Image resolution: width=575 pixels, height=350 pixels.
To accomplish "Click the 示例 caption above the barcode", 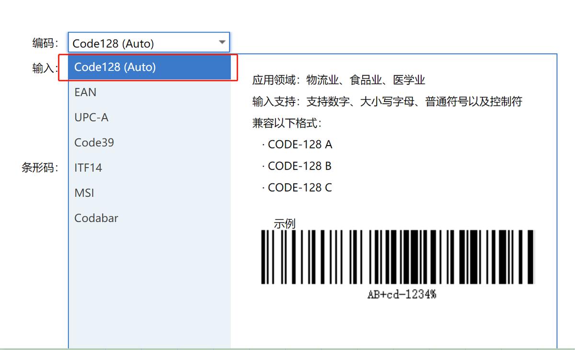I will (286, 224).
